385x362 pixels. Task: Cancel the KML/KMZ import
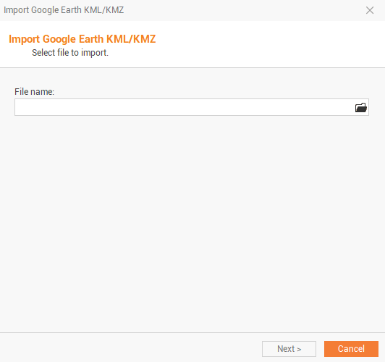coord(351,349)
